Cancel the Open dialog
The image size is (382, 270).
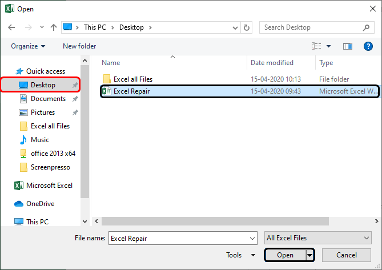[x=347, y=255]
